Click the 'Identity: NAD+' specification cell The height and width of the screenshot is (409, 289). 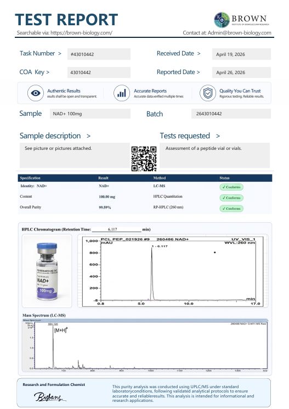pos(33,186)
